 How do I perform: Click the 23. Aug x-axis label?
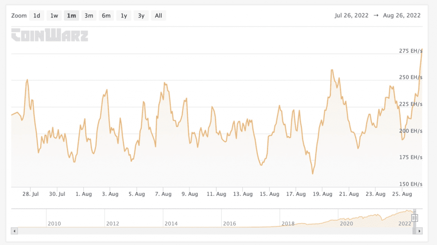click(376, 194)
